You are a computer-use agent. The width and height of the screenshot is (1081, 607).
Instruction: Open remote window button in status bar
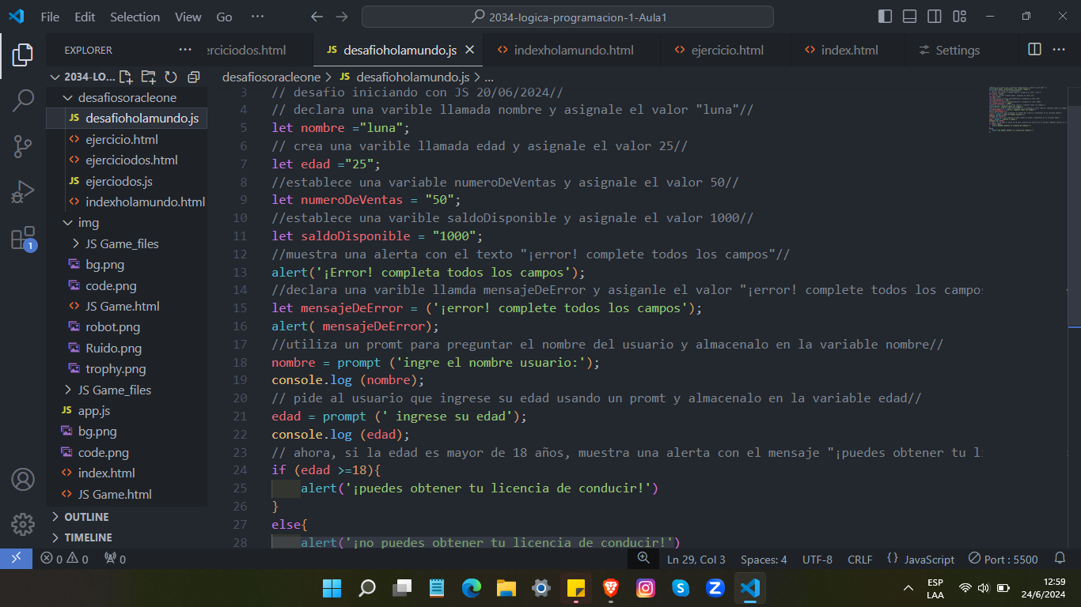pos(16,559)
